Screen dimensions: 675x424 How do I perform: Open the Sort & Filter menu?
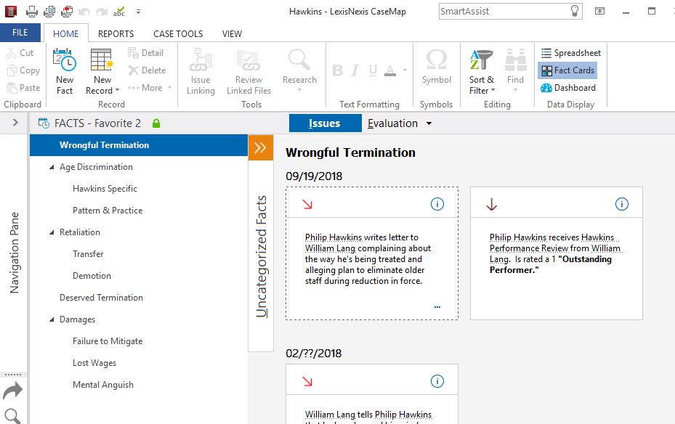click(x=482, y=71)
